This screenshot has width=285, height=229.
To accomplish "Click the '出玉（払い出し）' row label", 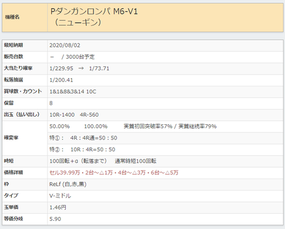I will [x=22, y=115].
